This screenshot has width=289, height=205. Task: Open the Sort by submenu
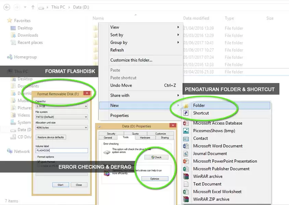(141, 35)
